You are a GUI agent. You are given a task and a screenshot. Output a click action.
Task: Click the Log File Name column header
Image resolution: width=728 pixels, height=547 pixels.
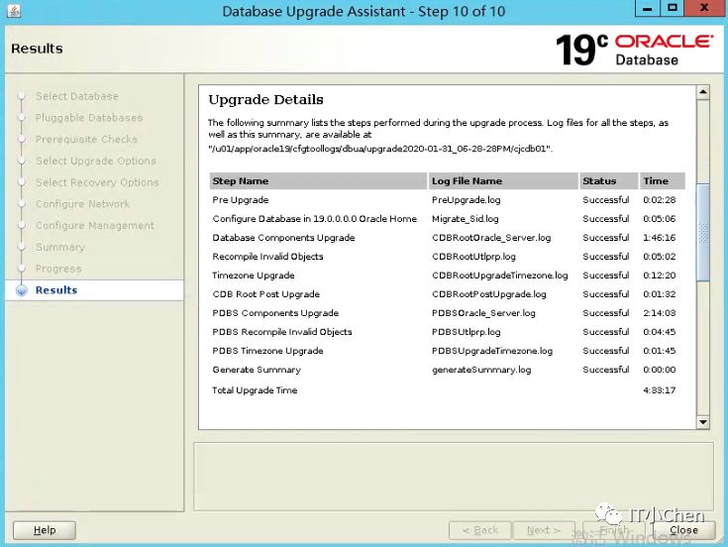tap(503, 181)
